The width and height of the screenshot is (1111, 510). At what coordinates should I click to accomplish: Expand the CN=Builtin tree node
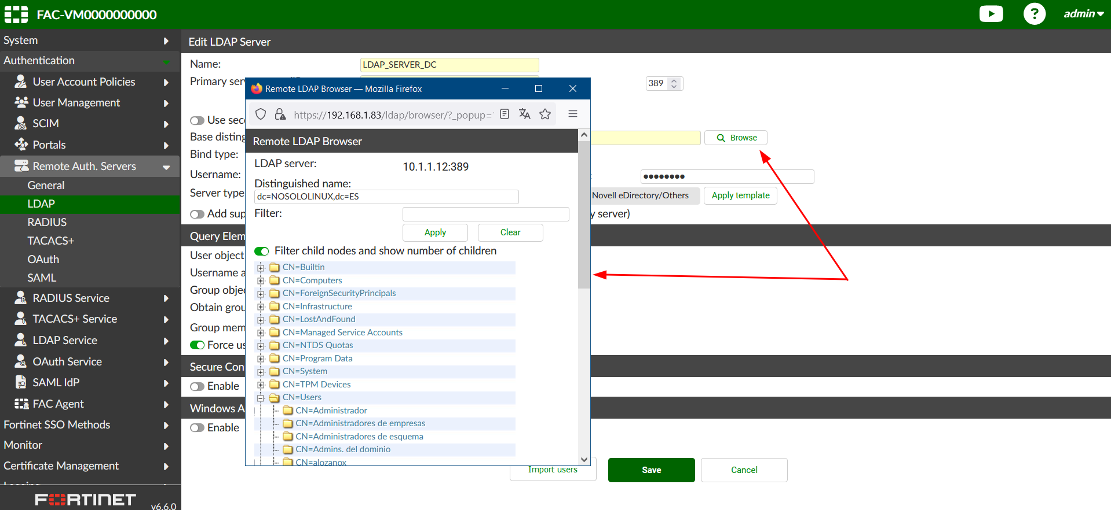(x=261, y=268)
